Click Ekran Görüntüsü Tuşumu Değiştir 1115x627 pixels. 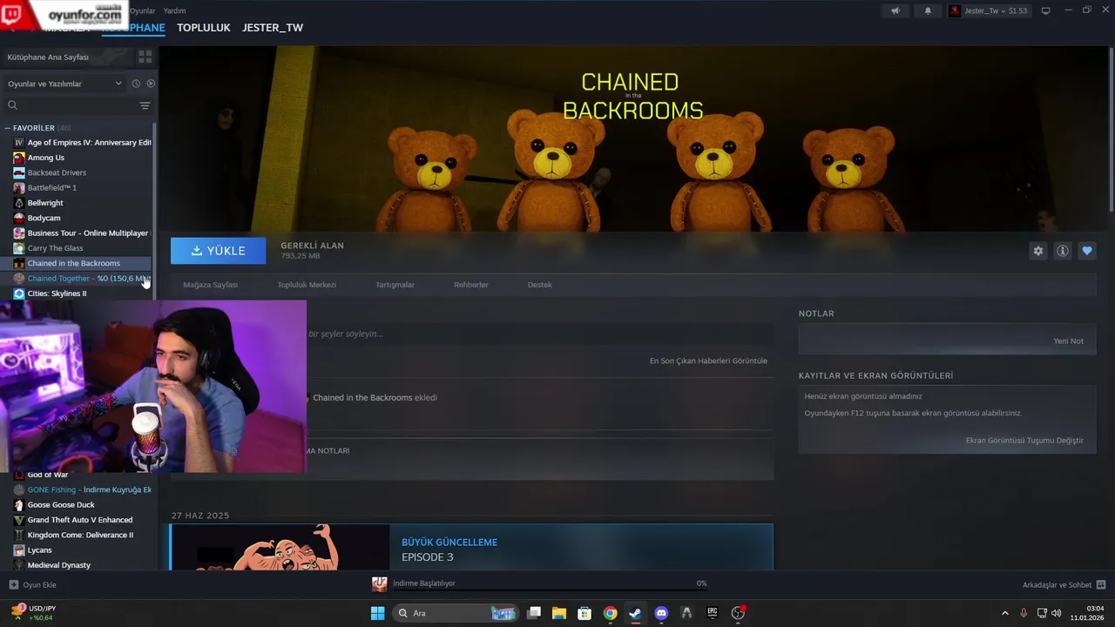pos(1024,441)
